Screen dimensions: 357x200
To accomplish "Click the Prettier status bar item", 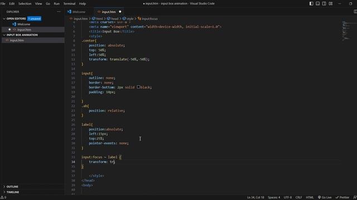I will (x=342, y=197).
